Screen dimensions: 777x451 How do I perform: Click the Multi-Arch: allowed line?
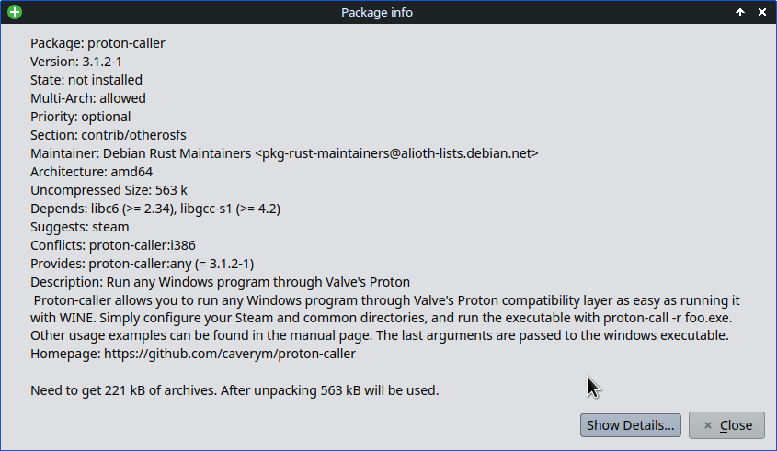(88, 98)
